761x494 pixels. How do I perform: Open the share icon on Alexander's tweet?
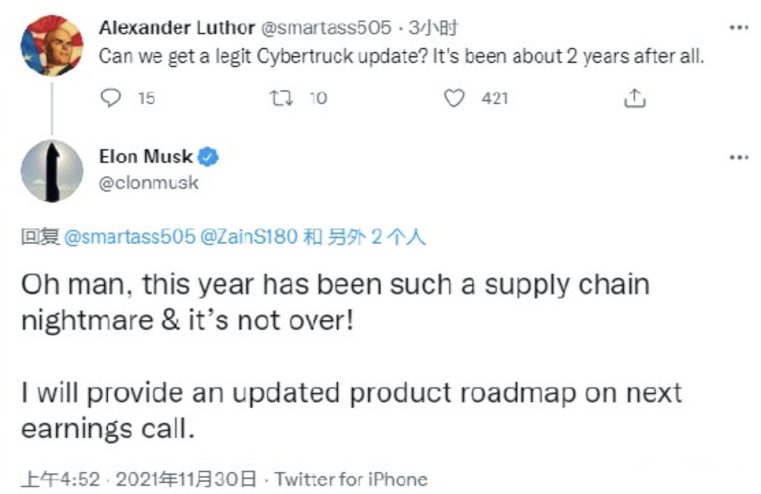tap(635, 99)
